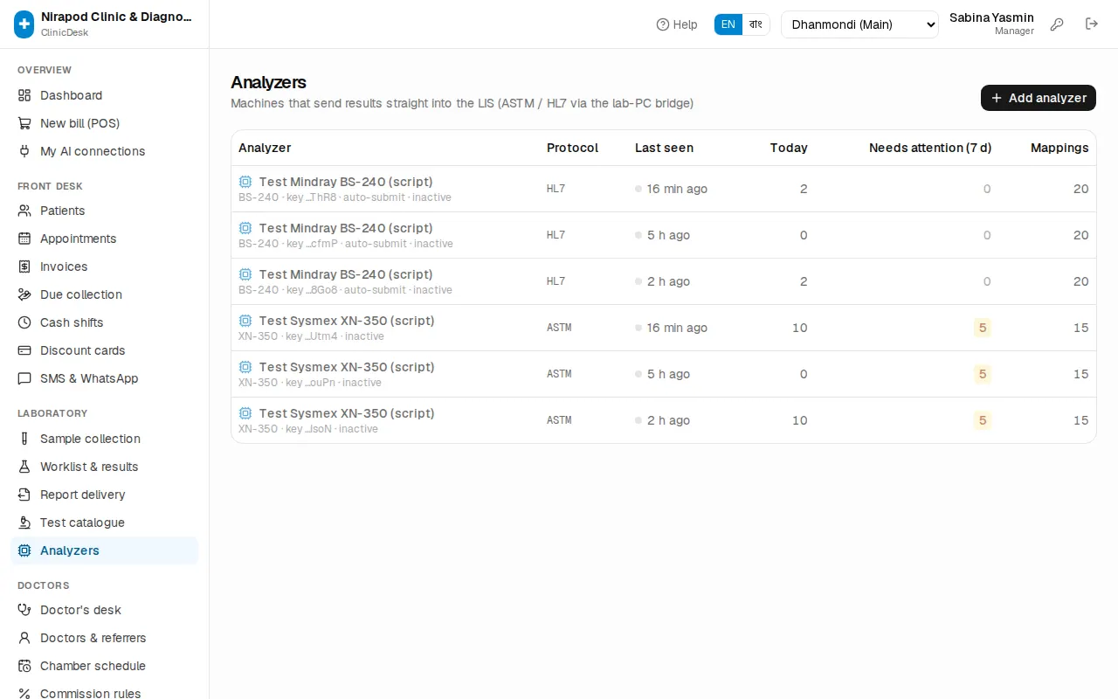Open Doctors & referrers section

(x=105, y=638)
